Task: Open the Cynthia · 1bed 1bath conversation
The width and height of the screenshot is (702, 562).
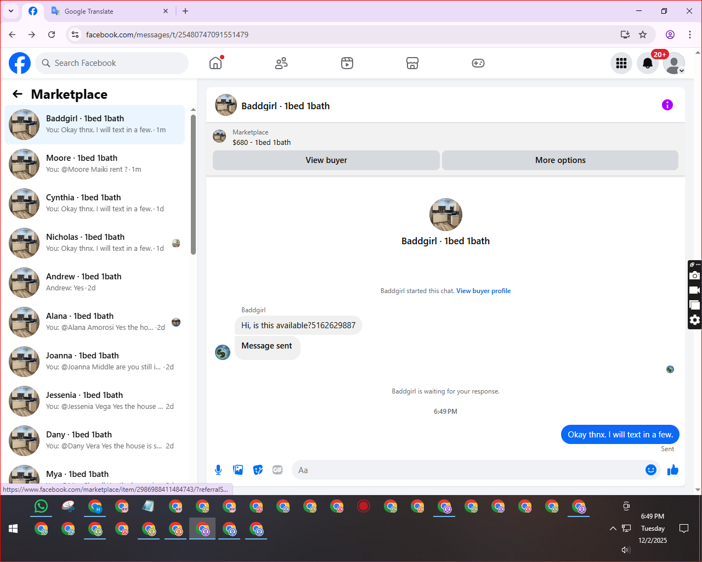Action: pyautogui.click(x=95, y=204)
